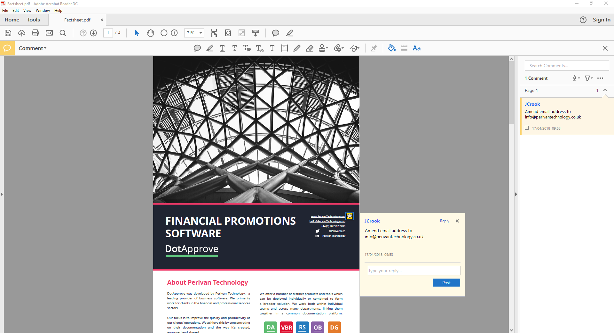This screenshot has width=614, height=333.
Task: Close the comment toolbar
Action: point(605,48)
